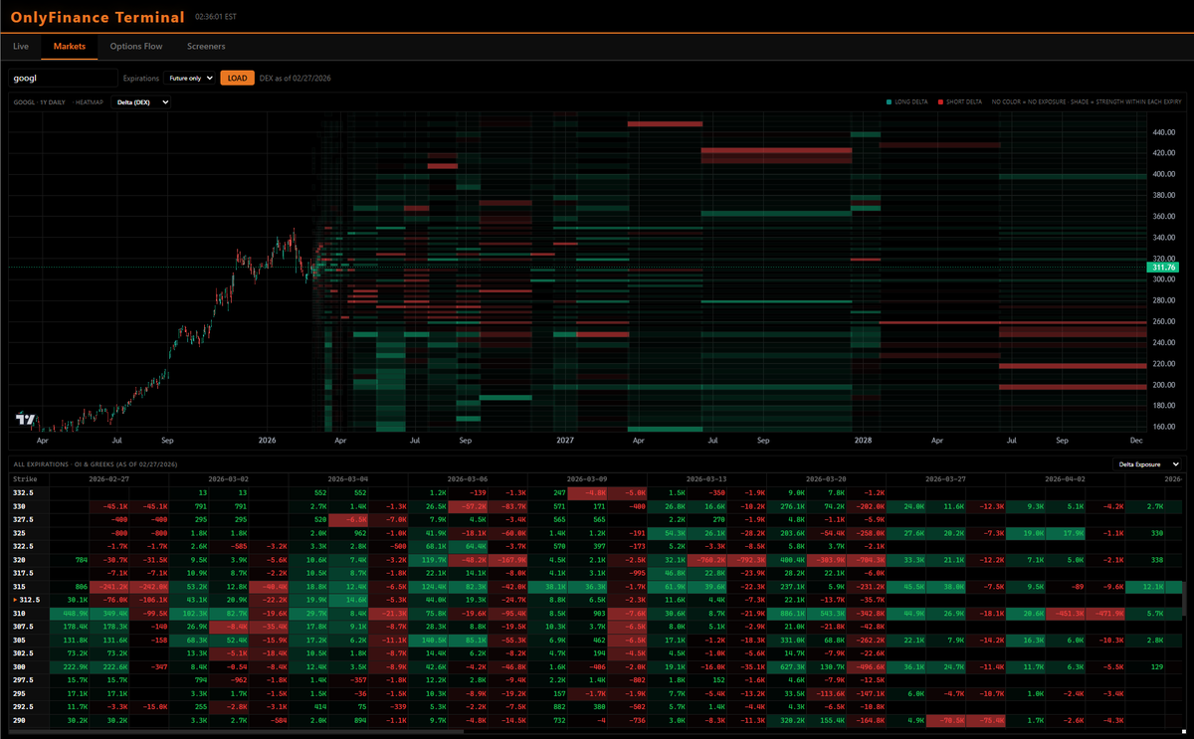Click the OnlyFinance Terminal title
This screenshot has width=1194, height=739.
click(x=98, y=17)
